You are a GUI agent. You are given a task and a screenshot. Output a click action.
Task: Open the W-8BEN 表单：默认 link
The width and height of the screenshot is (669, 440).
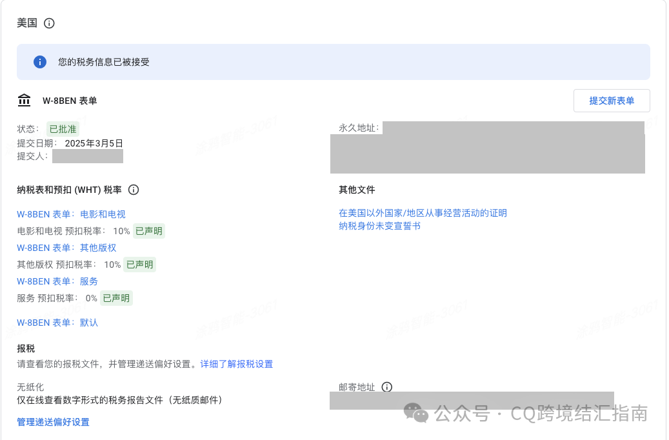pyautogui.click(x=57, y=322)
